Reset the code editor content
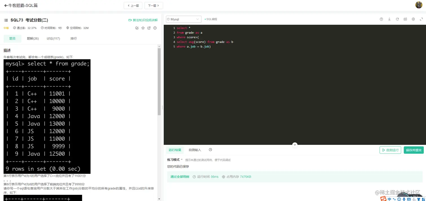426x201 pixels. 397,19
